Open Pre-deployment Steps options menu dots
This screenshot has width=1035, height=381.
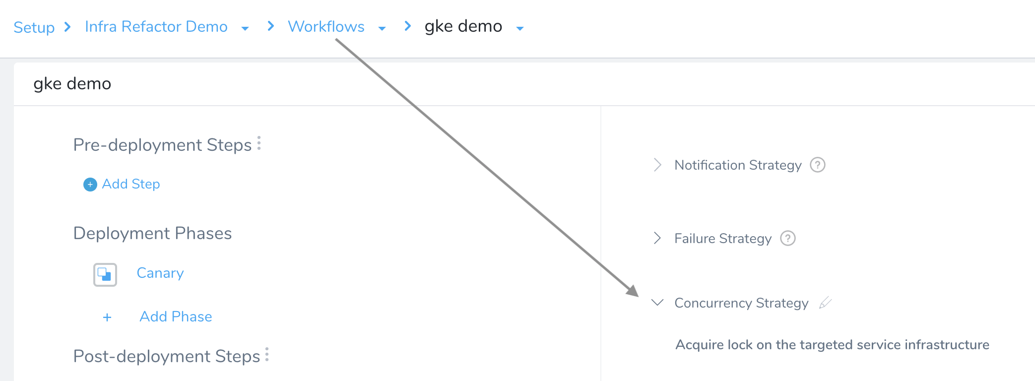[259, 143]
